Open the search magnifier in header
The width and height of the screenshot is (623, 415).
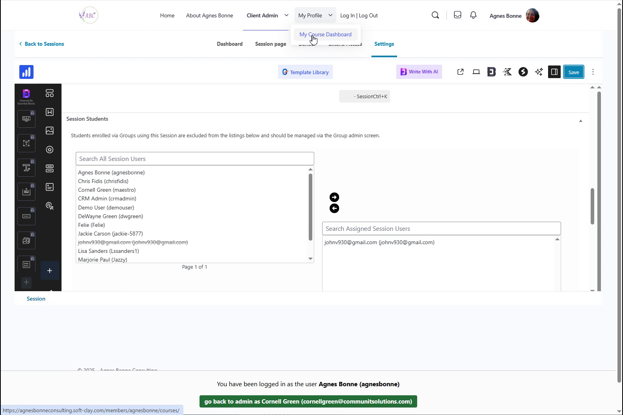click(x=435, y=15)
